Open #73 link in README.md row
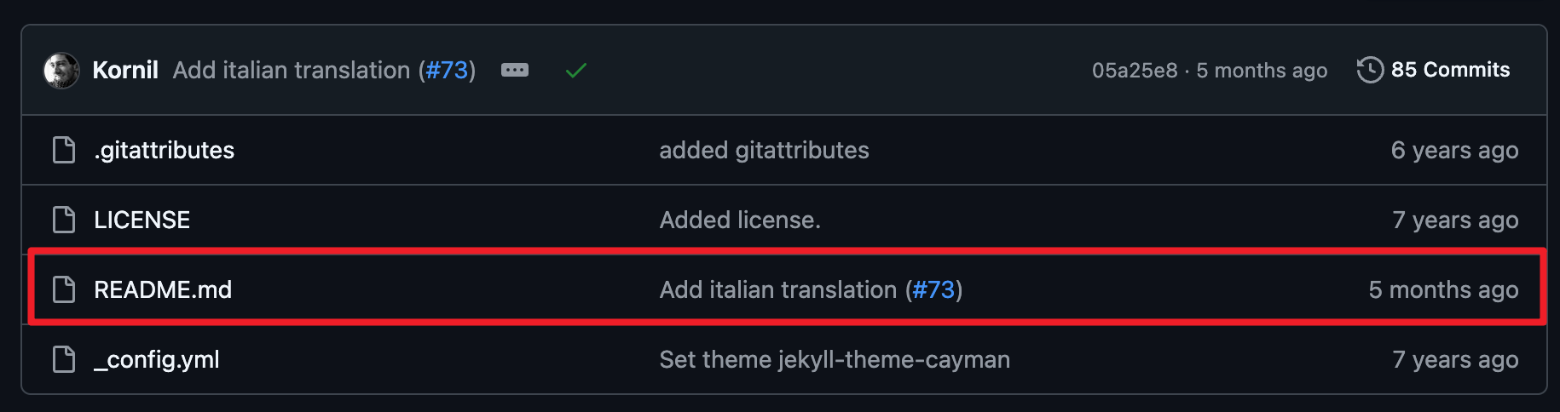The height and width of the screenshot is (412, 1560). (x=933, y=289)
